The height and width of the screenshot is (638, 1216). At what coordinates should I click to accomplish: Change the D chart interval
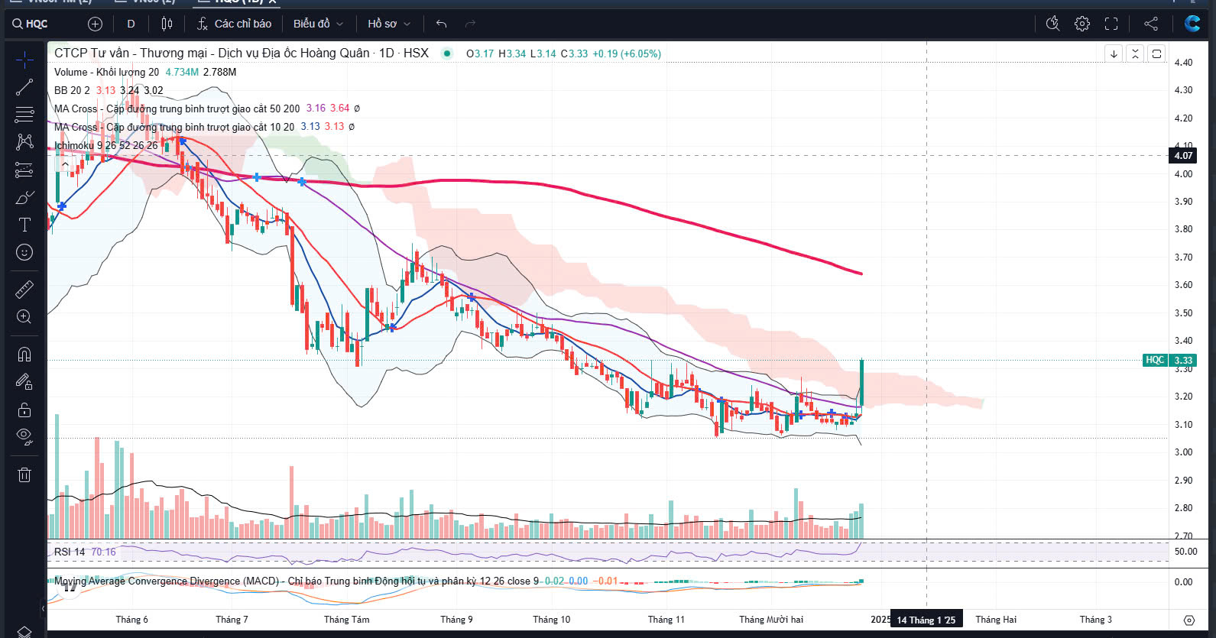pyautogui.click(x=131, y=24)
